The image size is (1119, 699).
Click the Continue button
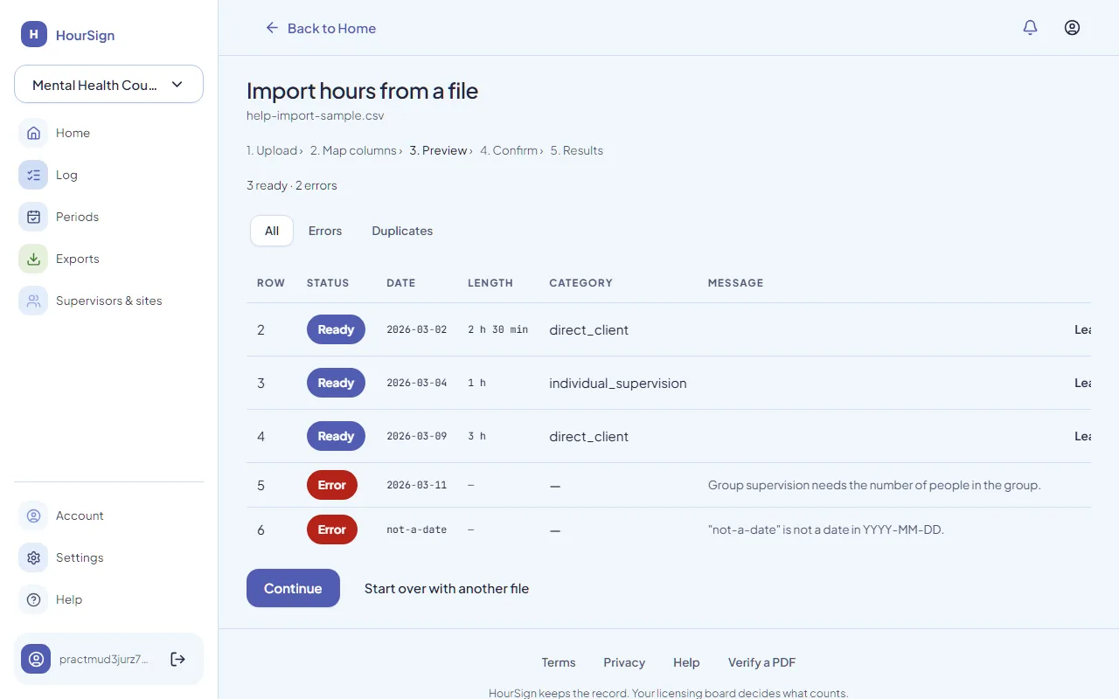tap(293, 588)
